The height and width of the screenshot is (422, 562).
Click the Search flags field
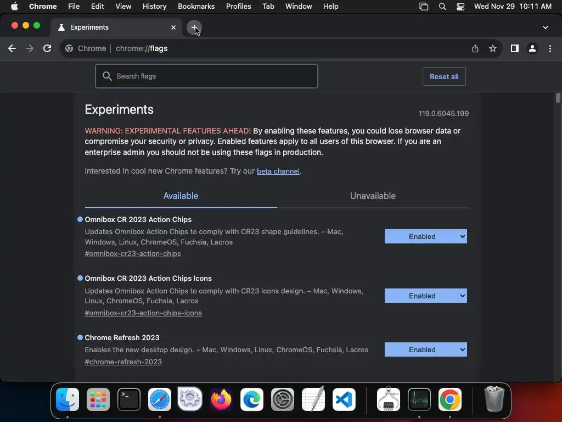206,76
